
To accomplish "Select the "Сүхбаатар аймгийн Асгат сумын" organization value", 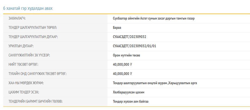I will [153, 18].
